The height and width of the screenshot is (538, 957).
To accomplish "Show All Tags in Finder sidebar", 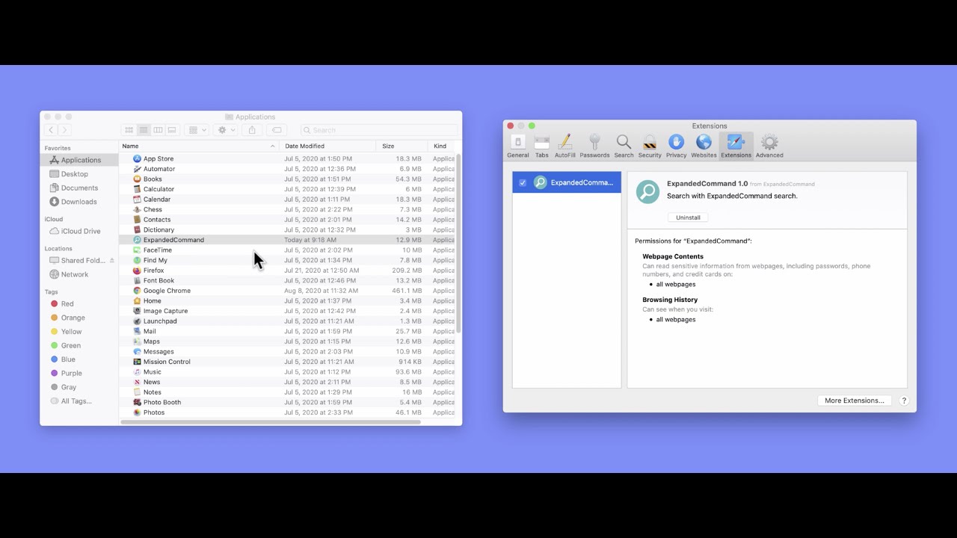I will coord(76,401).
